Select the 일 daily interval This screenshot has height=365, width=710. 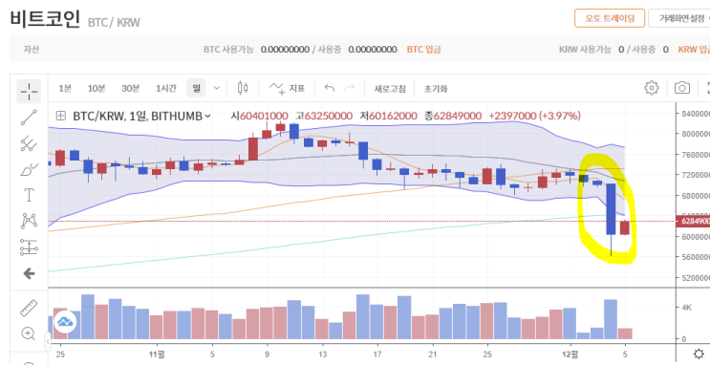(196, 88)
